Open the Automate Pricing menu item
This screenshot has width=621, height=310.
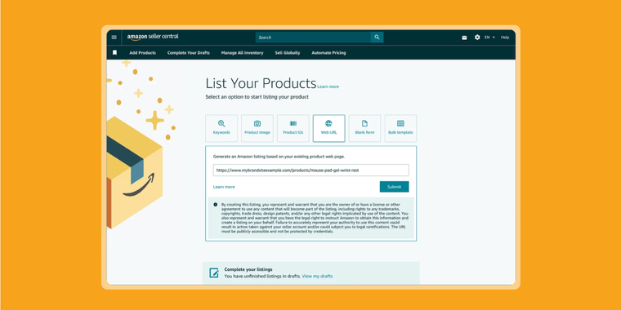coord(328,52)
